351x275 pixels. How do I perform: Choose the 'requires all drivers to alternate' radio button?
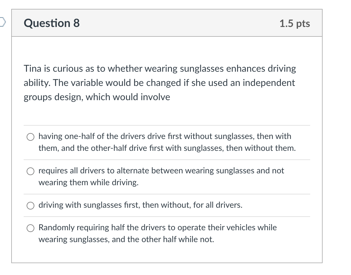[x=30, y=172]
